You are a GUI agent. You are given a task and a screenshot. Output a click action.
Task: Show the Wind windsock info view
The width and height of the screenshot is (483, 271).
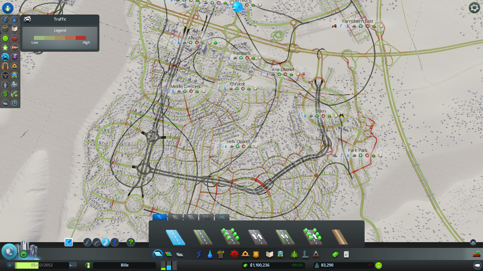point(14,47)
